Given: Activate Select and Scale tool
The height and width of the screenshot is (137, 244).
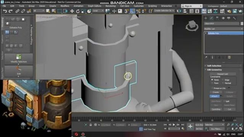Looking at the screenshot, I should (x=83, y=11).
